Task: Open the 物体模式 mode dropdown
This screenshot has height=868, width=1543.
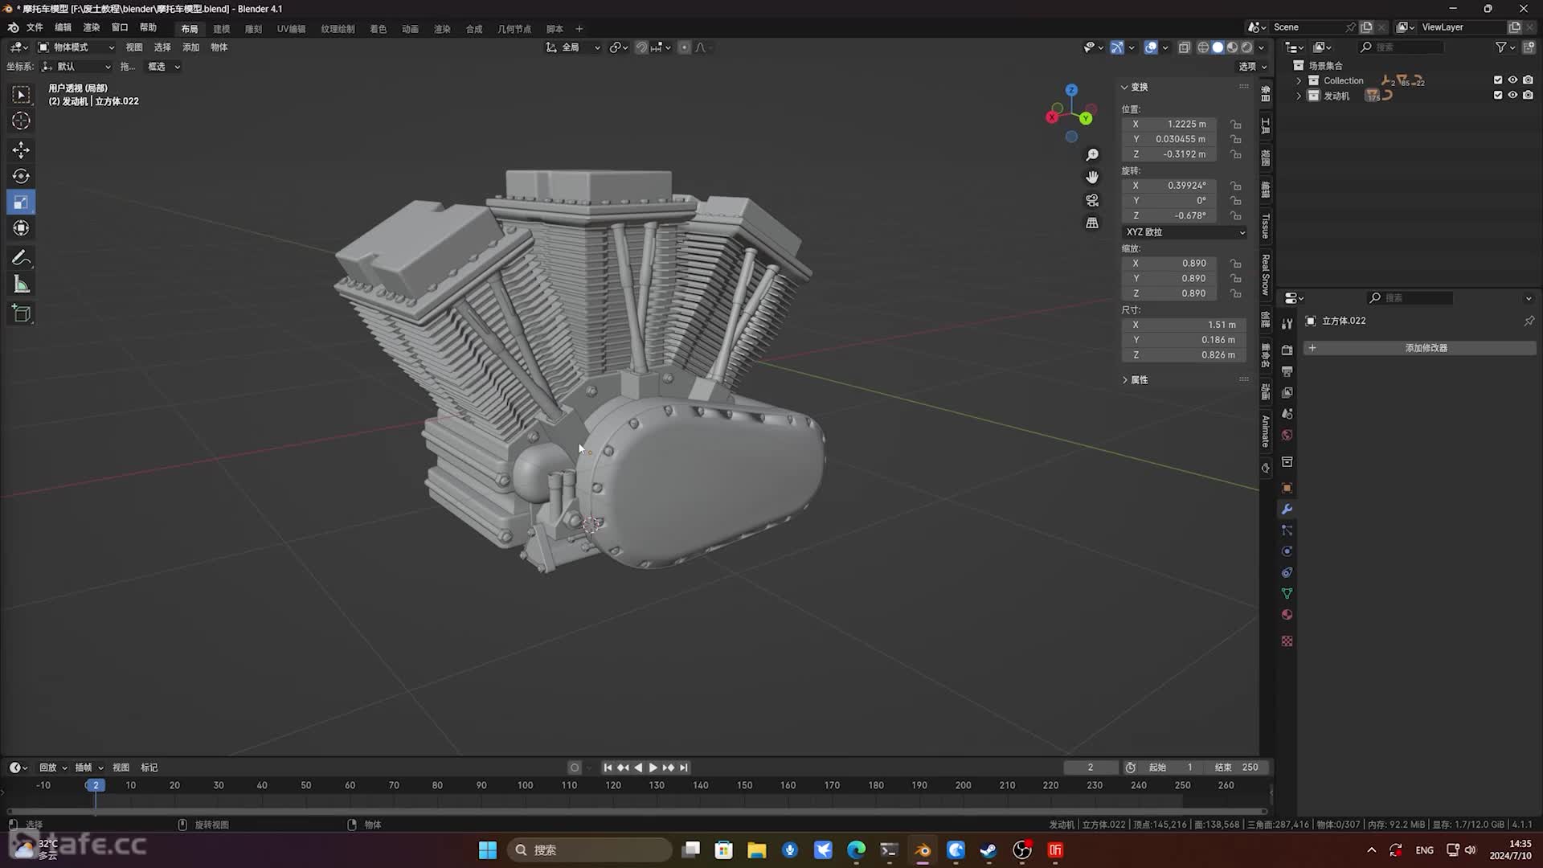Action: pyautogui.click(x=76, y=47)
